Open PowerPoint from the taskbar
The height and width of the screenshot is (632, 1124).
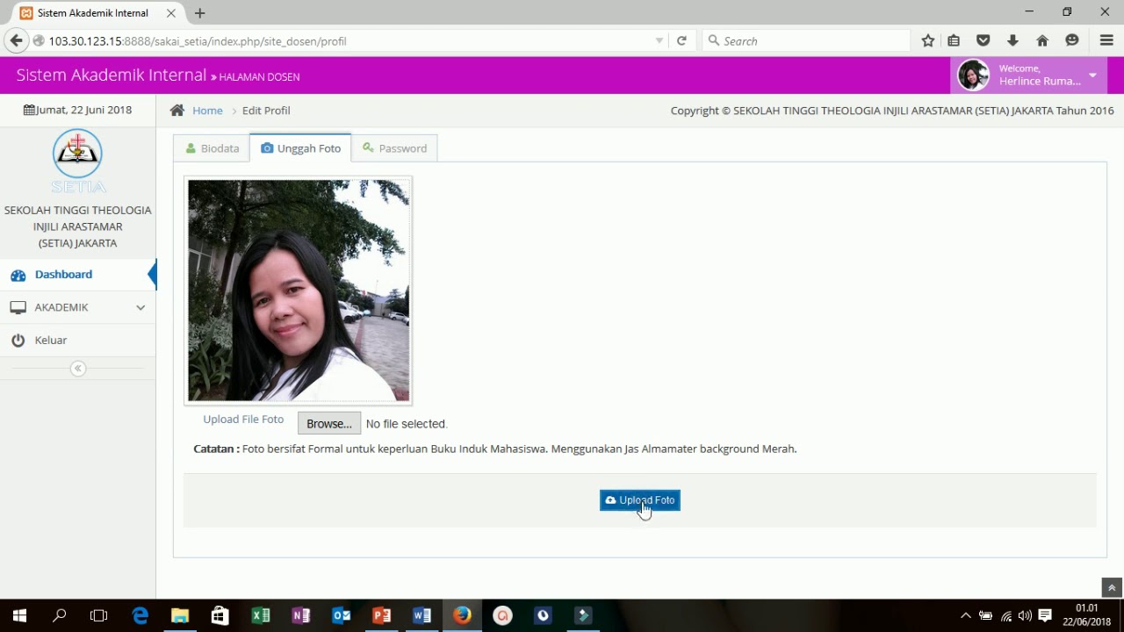(382, 615)
